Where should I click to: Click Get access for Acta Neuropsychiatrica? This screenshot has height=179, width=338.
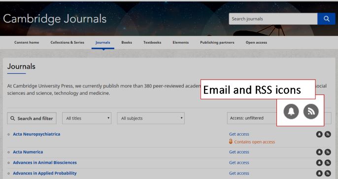pos(239,134)
